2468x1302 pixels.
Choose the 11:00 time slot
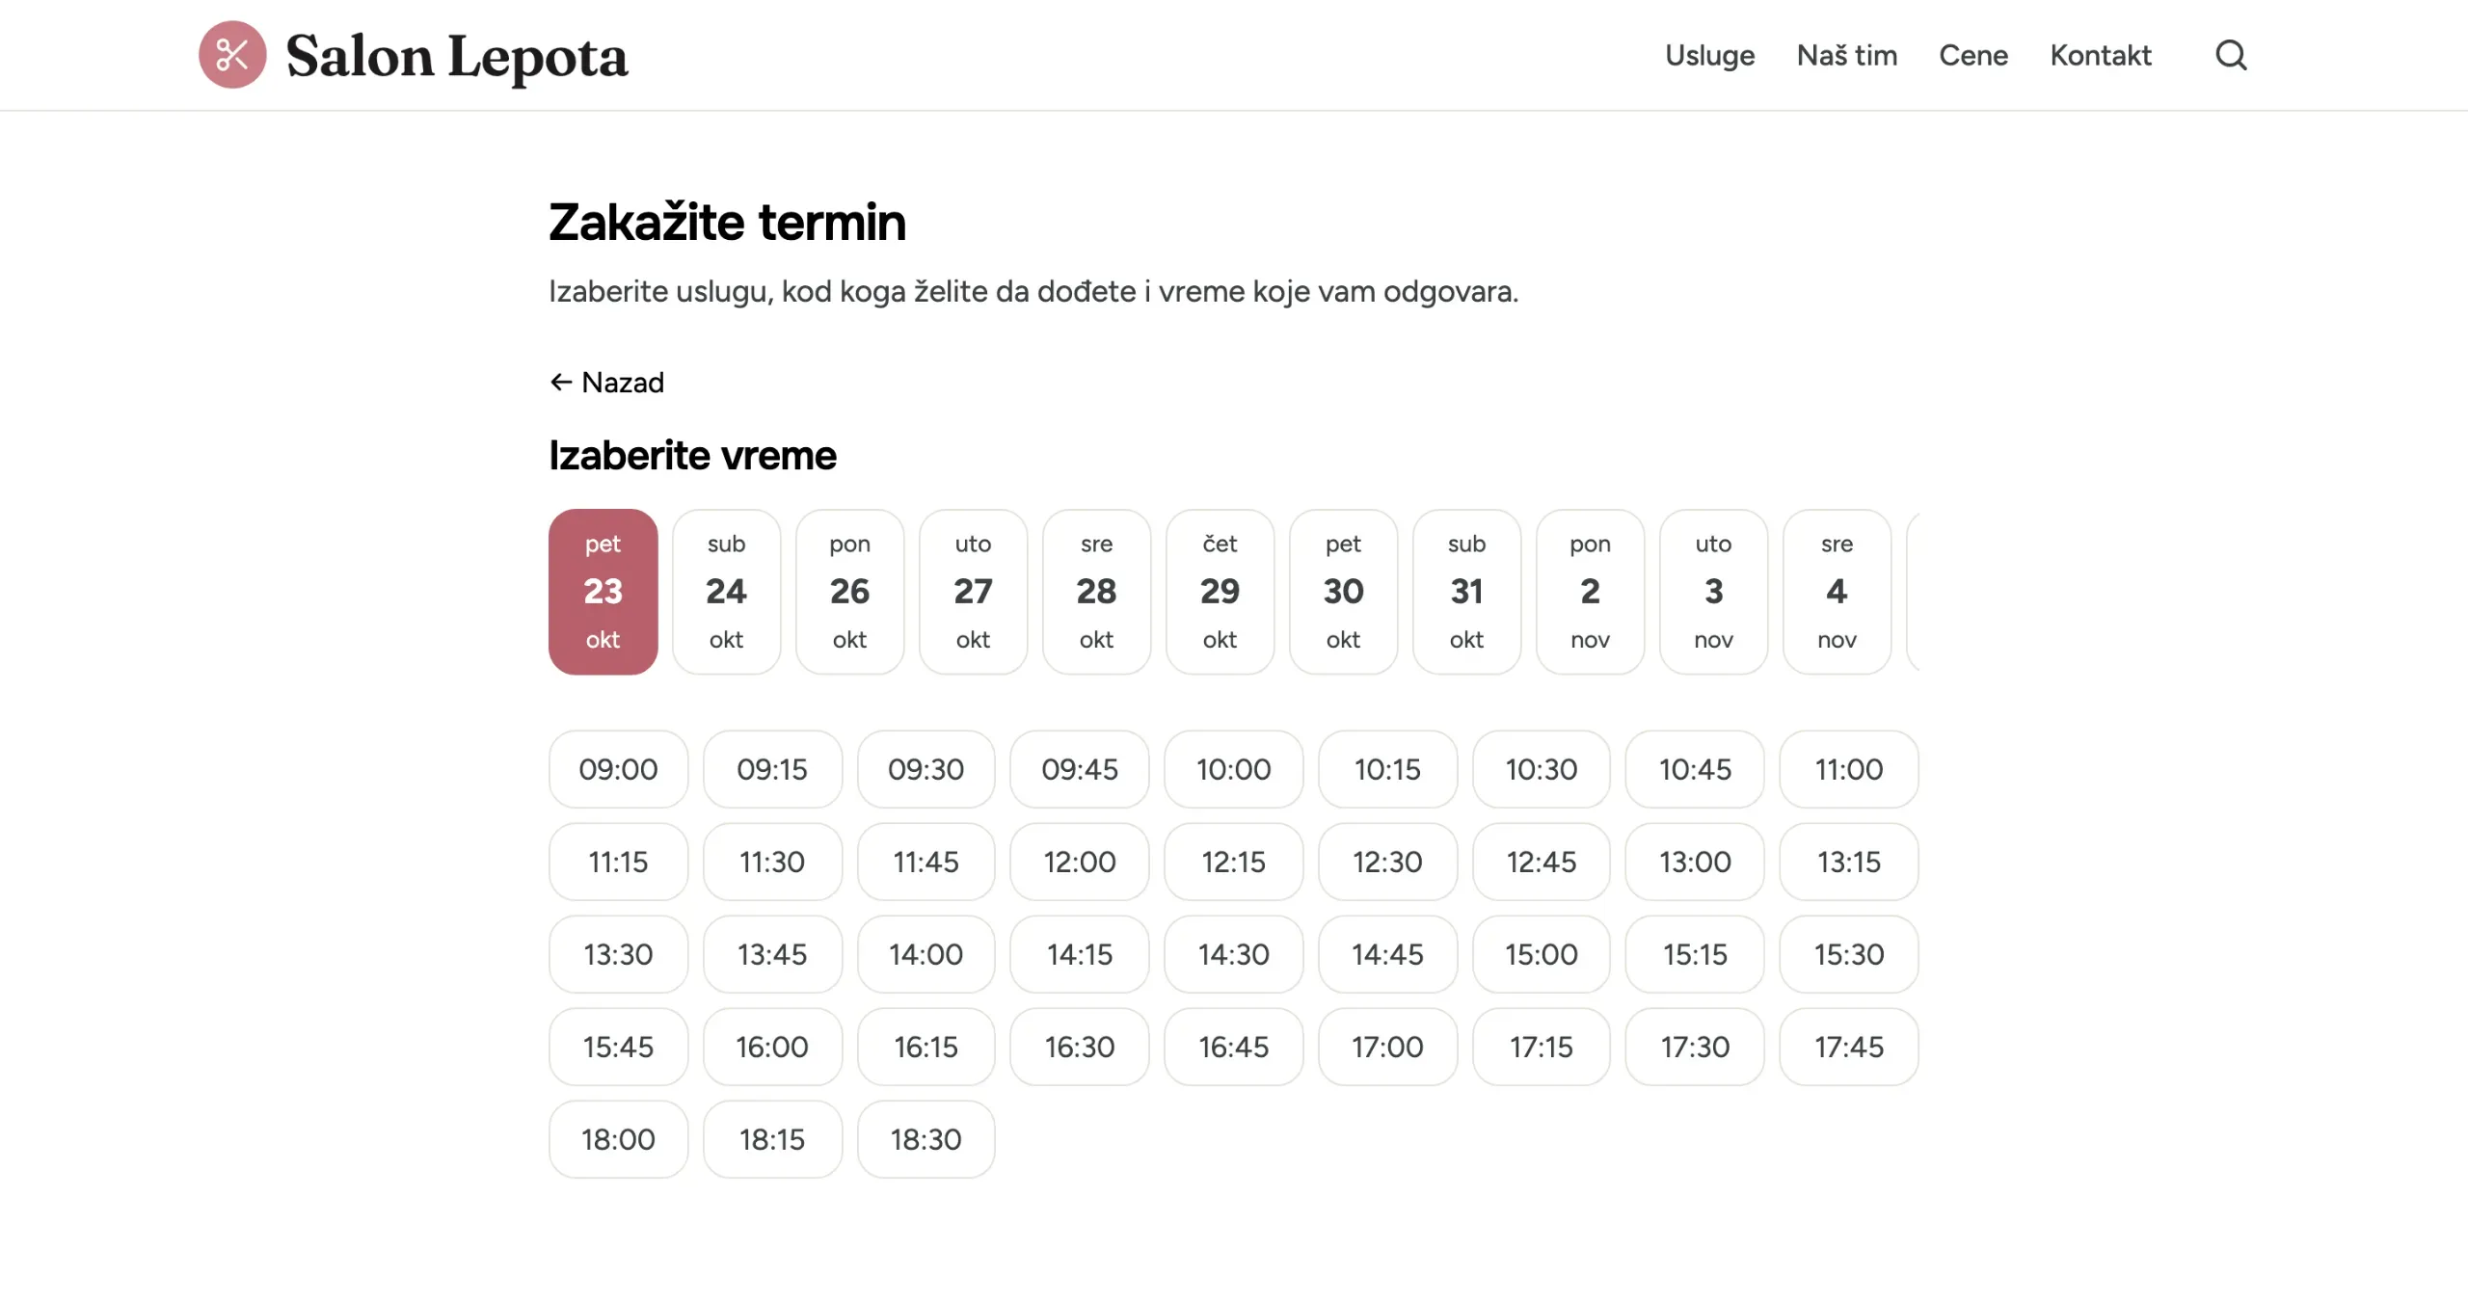(1848, 769)
